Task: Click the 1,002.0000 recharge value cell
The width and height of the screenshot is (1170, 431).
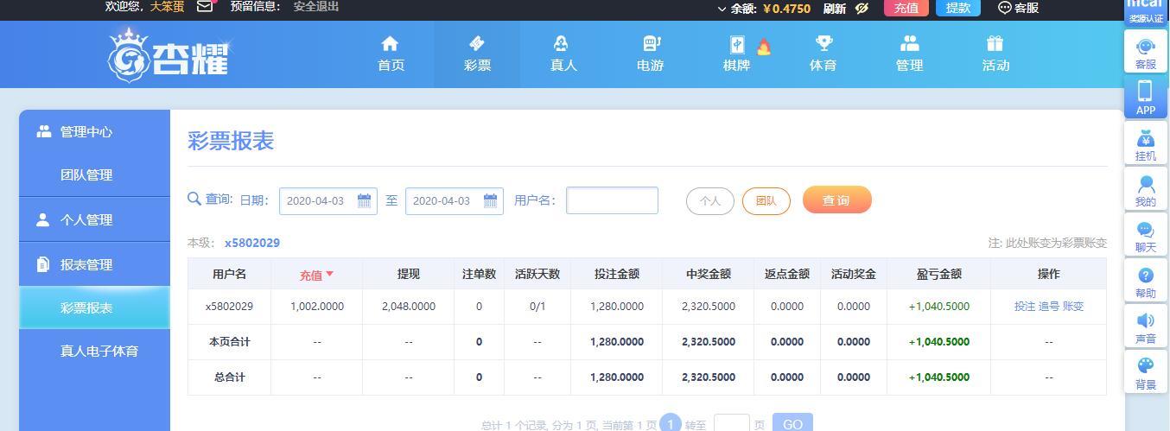Action: (x=317, y=306)
